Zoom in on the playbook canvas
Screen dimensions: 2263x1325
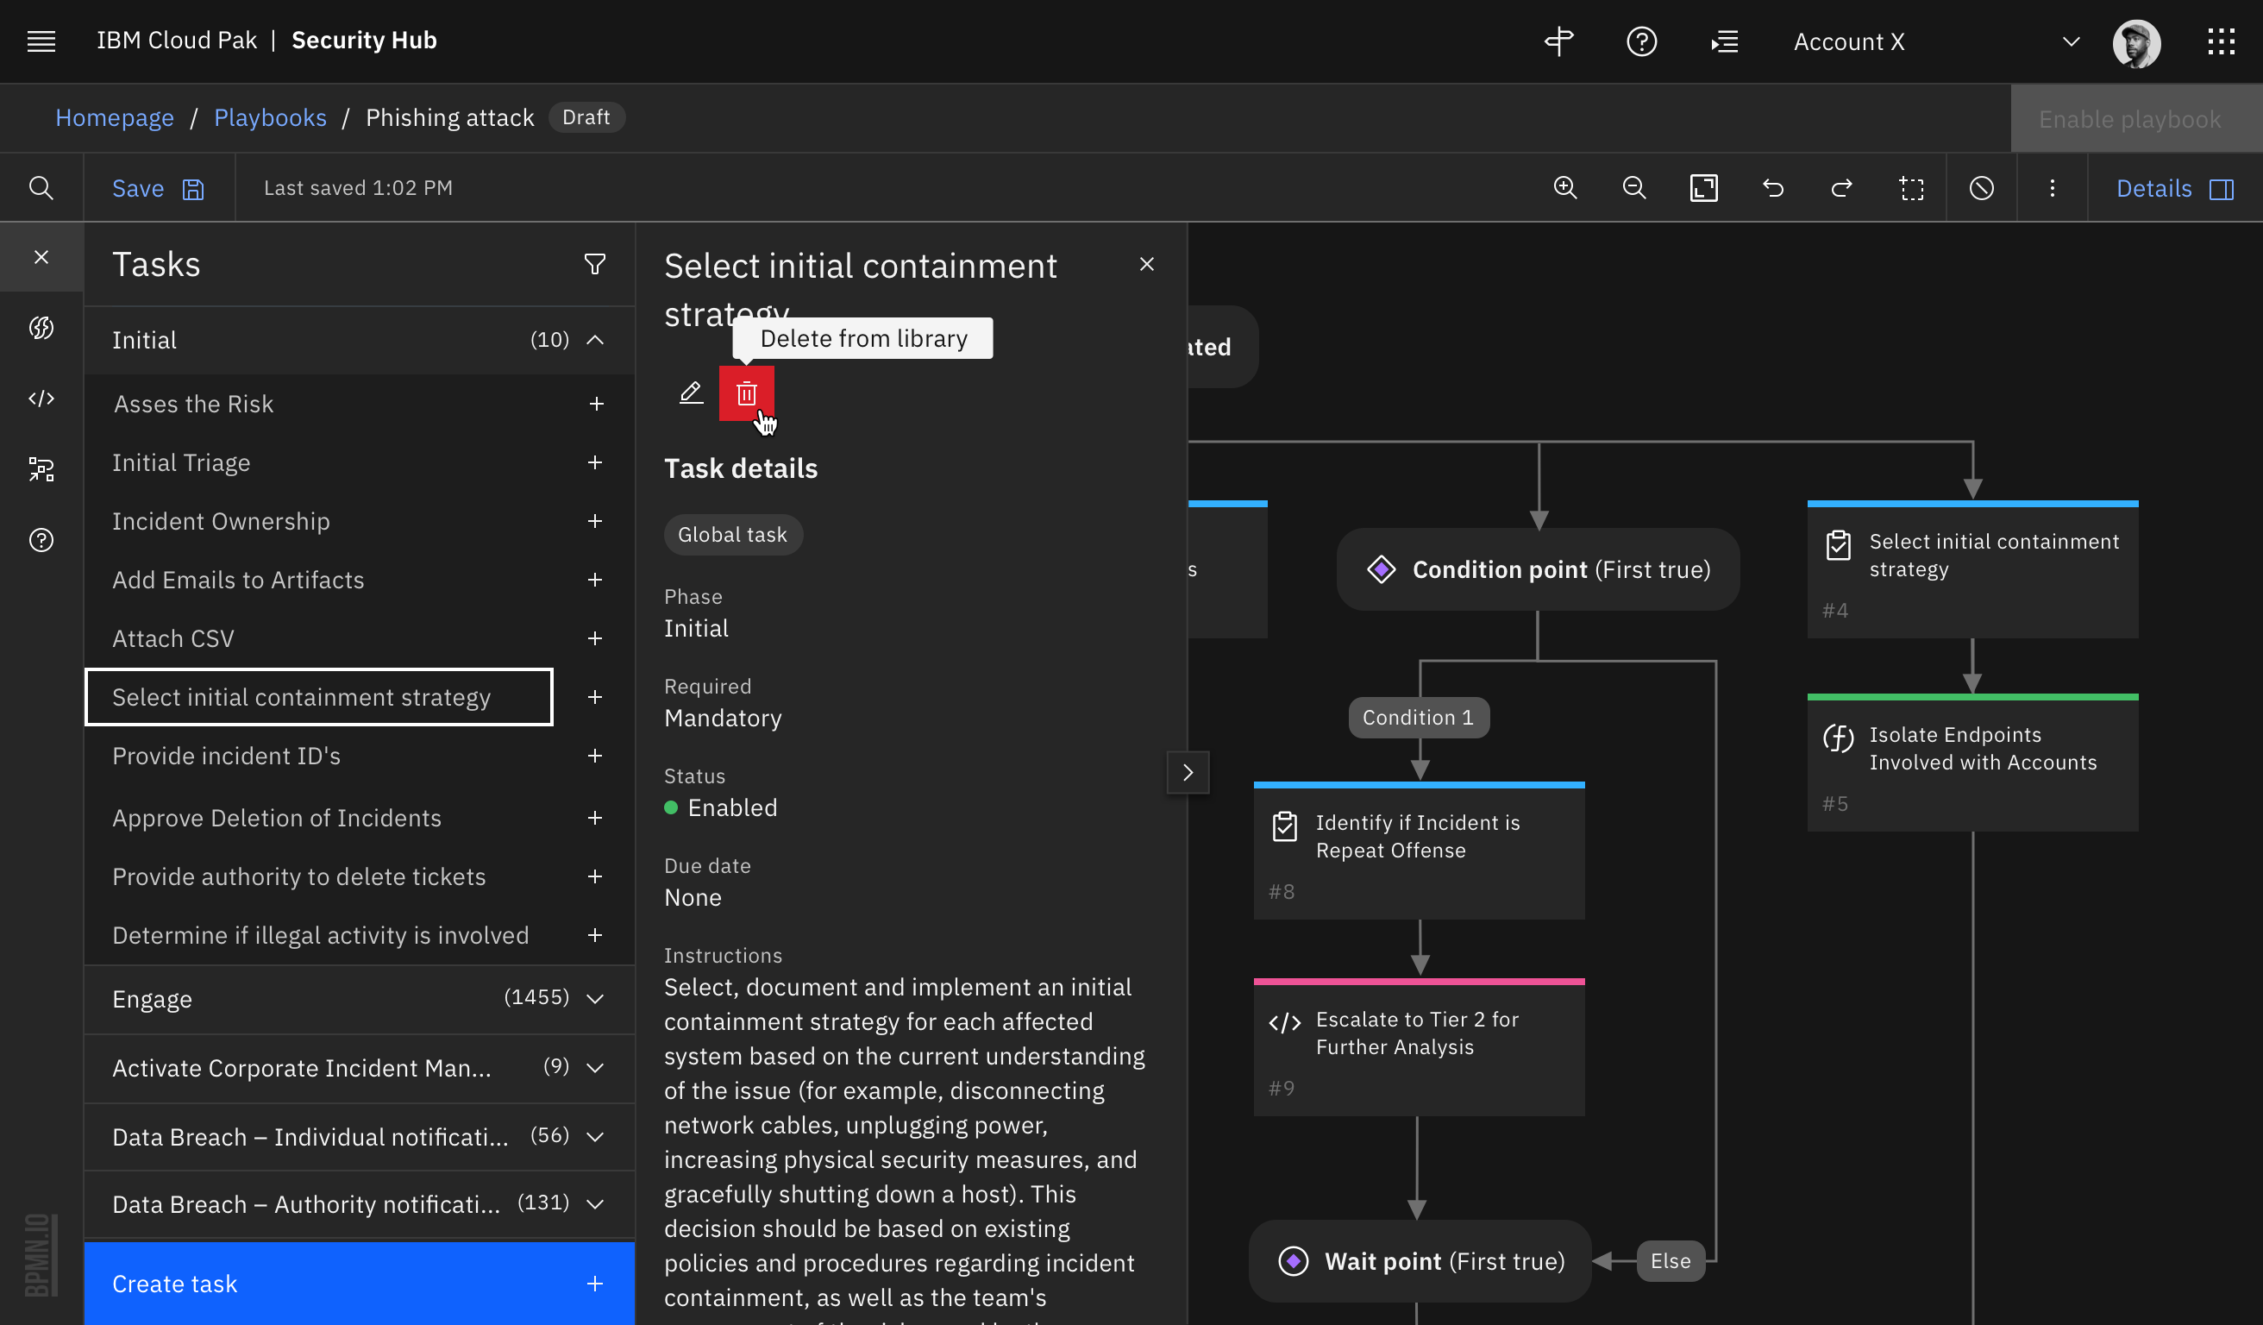coord(1564,188)
